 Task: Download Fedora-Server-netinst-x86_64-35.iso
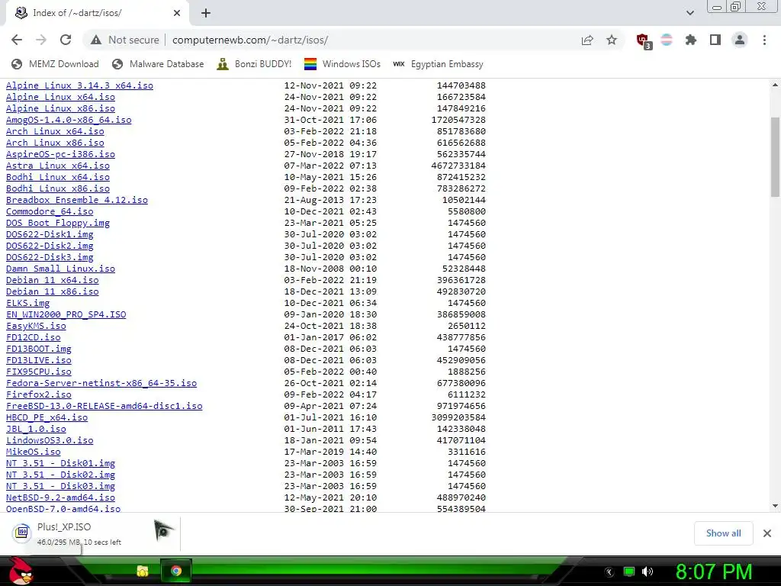click(x=101, y=383)
